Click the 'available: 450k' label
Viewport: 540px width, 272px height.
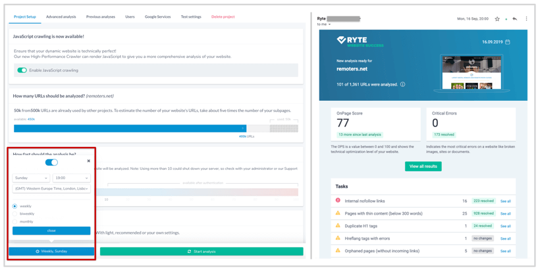[24, 119]
